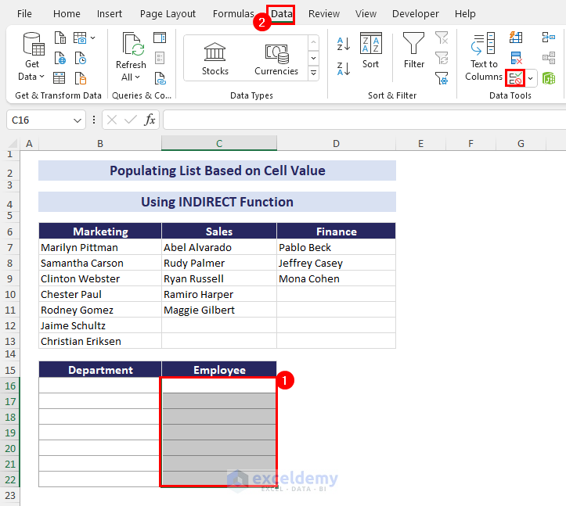Click the From Text/CSV icon

tap(60, 38)
